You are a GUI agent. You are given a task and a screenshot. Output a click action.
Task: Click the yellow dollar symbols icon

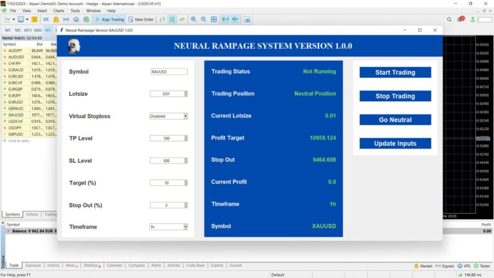34,19
